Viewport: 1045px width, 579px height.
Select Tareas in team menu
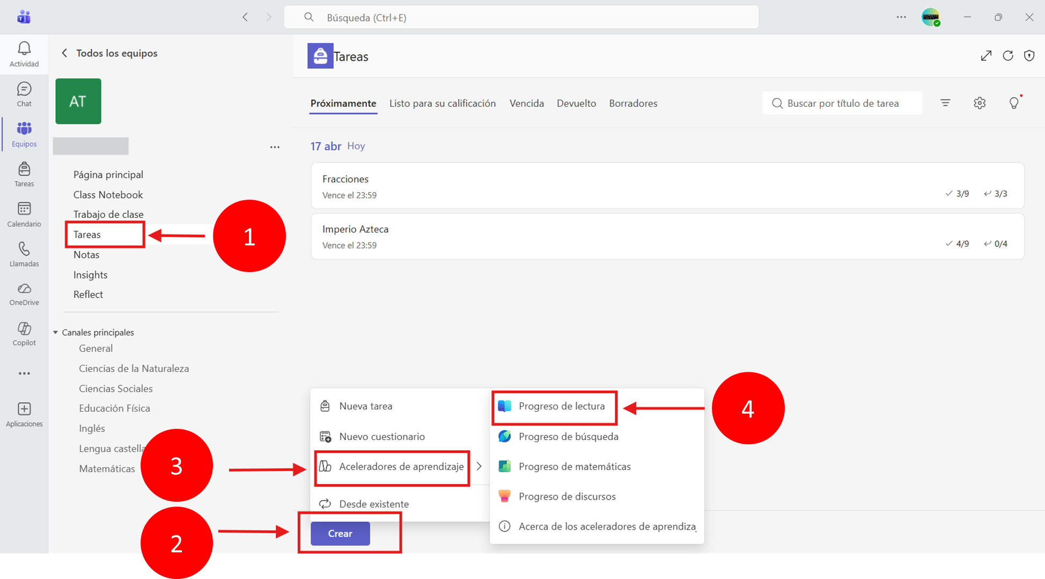coord(87,234)
